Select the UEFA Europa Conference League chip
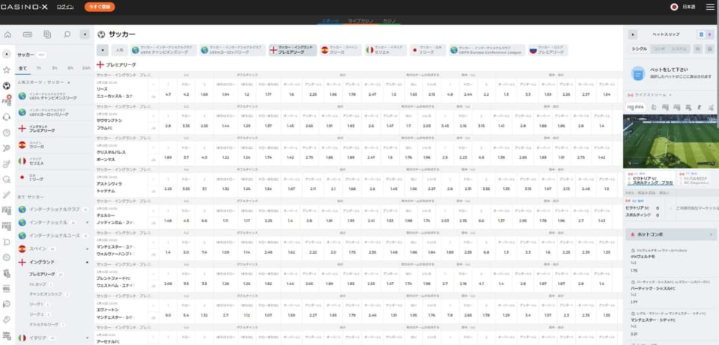The height and width of the screenshot is (345, 719). pos(487,50)
